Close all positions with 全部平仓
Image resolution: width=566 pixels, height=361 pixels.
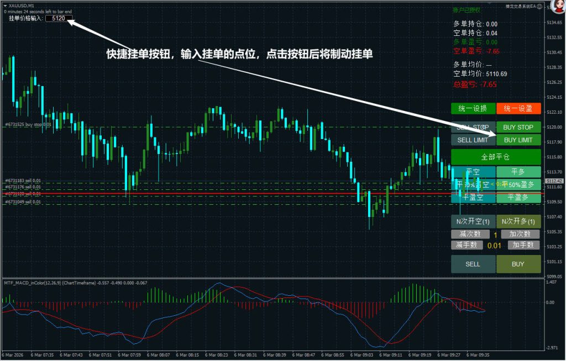click(495, 157)
